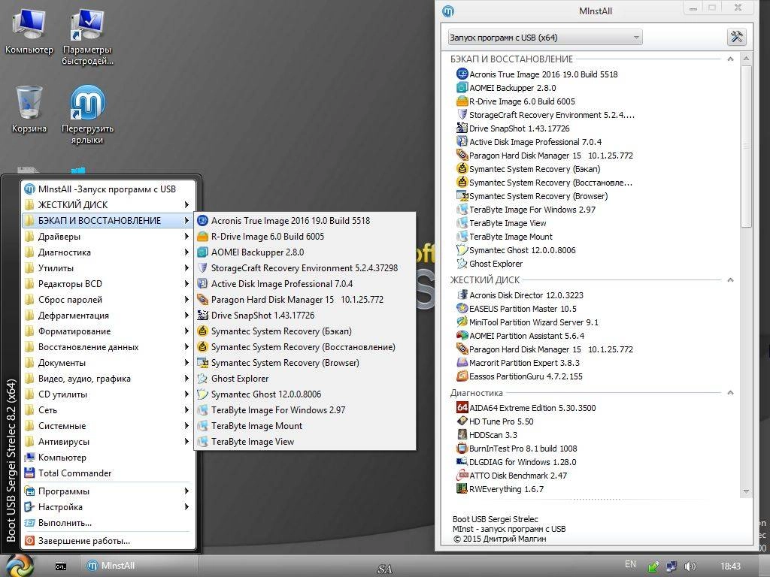Open the Запуск программ с USB (x64) dropdown
Screen dimensions: 770x577
pos(545,38)
